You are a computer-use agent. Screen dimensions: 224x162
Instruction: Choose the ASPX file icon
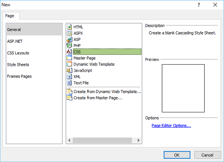pyautogui.click(x=69, y=33)
